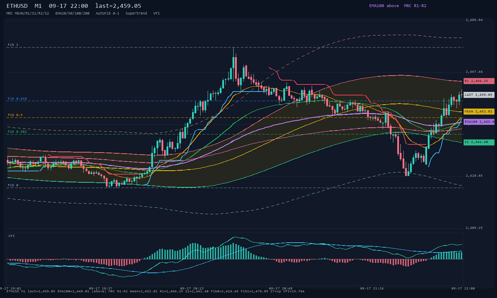497x298 pixels.
Task: Click the 09-17 22:00 timestamp in the chart title
Action: [69, 6]
